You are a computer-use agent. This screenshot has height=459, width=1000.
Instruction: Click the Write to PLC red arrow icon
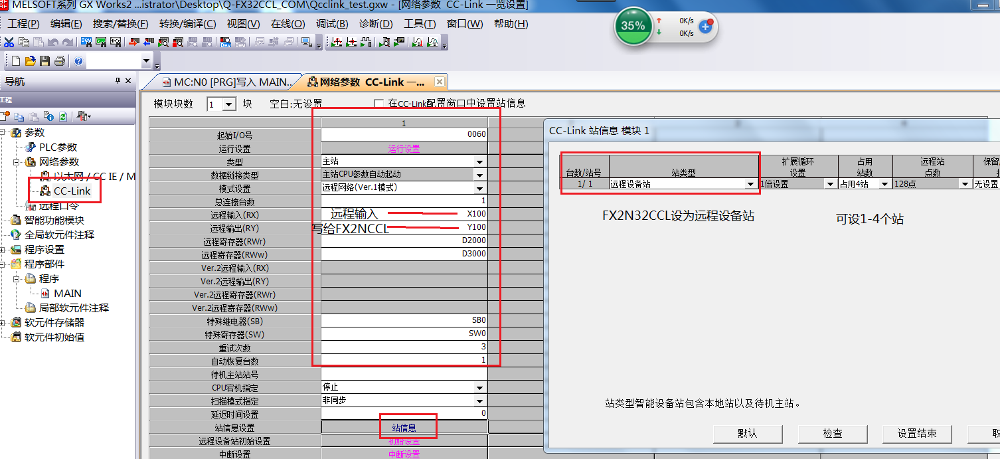tap(133, 43)
